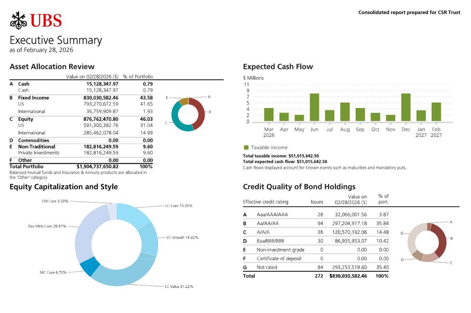Image resolution: width=471 pixels, height=313 pixels.
Task: Select the Aug bar in cash flow chart
Action: coord(345,112)
